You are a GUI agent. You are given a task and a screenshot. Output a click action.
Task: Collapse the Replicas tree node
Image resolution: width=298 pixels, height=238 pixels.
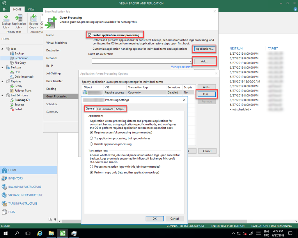(2, 81)
